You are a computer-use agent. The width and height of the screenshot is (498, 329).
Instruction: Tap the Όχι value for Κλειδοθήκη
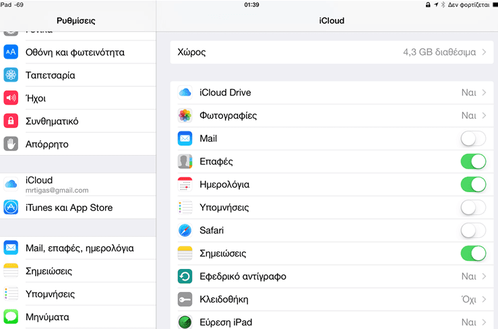pyautogui.click(x=469, y=299)
